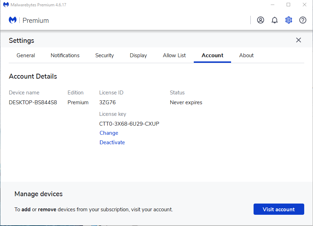Click the Settings heading text
This screenshot has width=313, height=226.
click(21, 40)
